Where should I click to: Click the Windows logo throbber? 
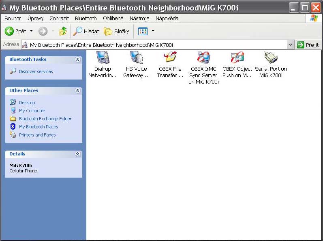314,18
